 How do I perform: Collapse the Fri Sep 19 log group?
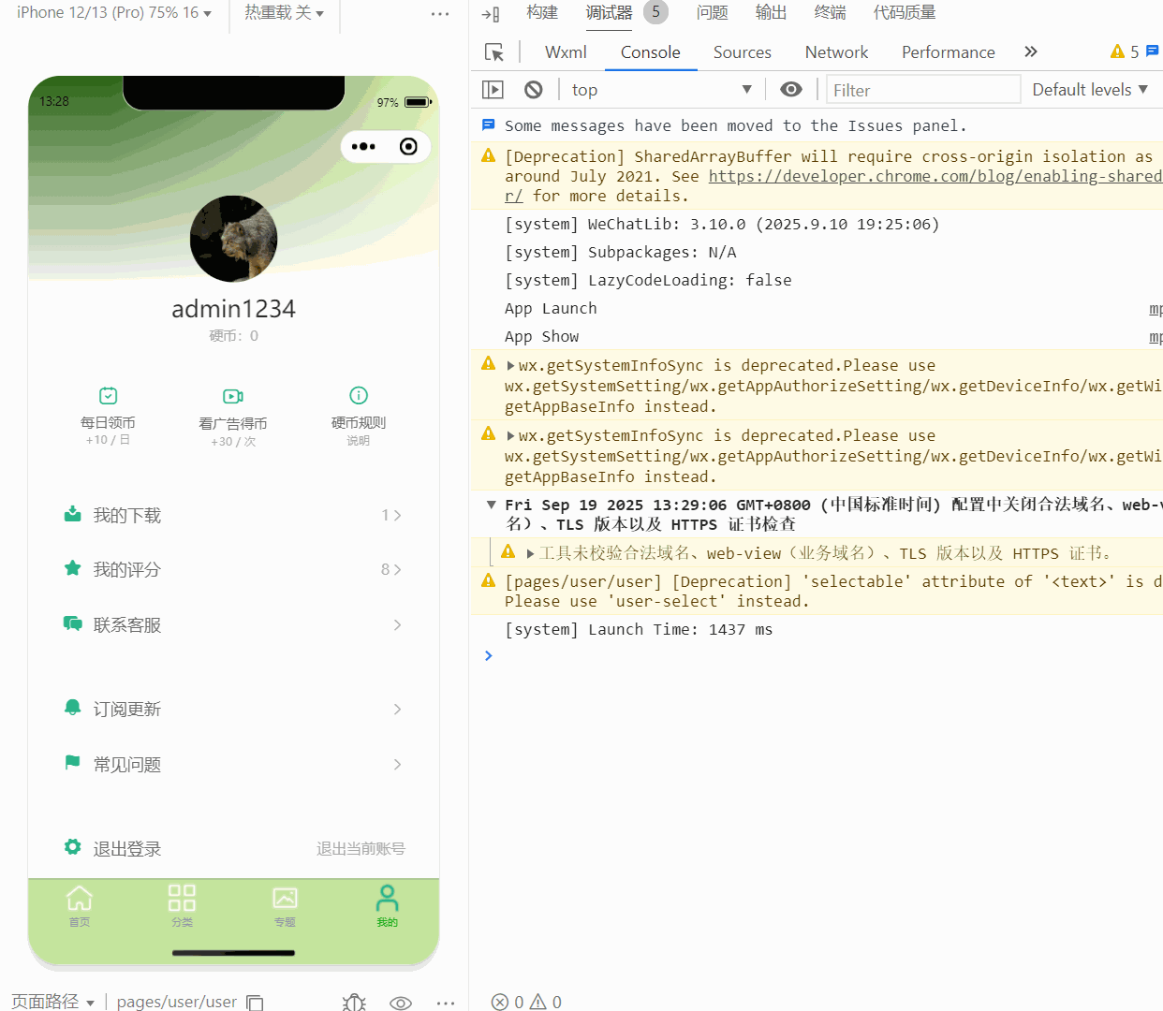(491, 505)
